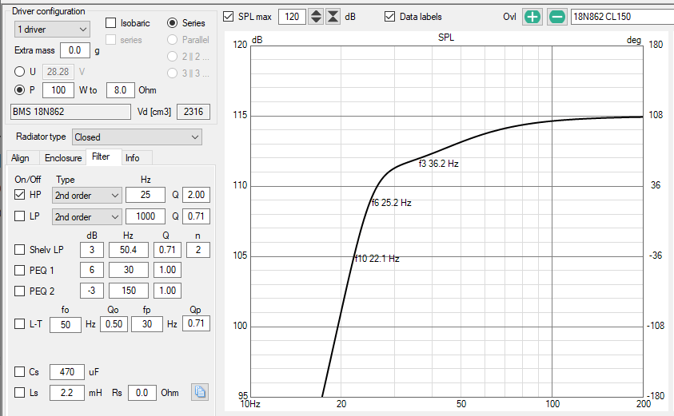Viewport: 674px width, 416px height.
Task: Enable the Isobaric checkbox
Action: coord(111,22)
